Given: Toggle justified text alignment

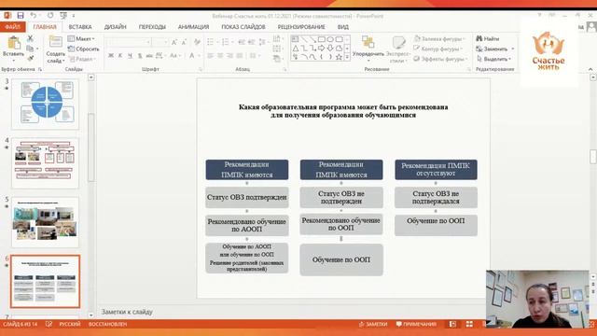Looking at the screenshot, I should (x=240, y=56).
